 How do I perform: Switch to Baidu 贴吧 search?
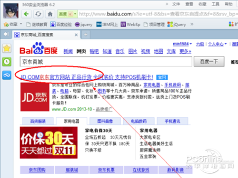click(x=94, y=51)
